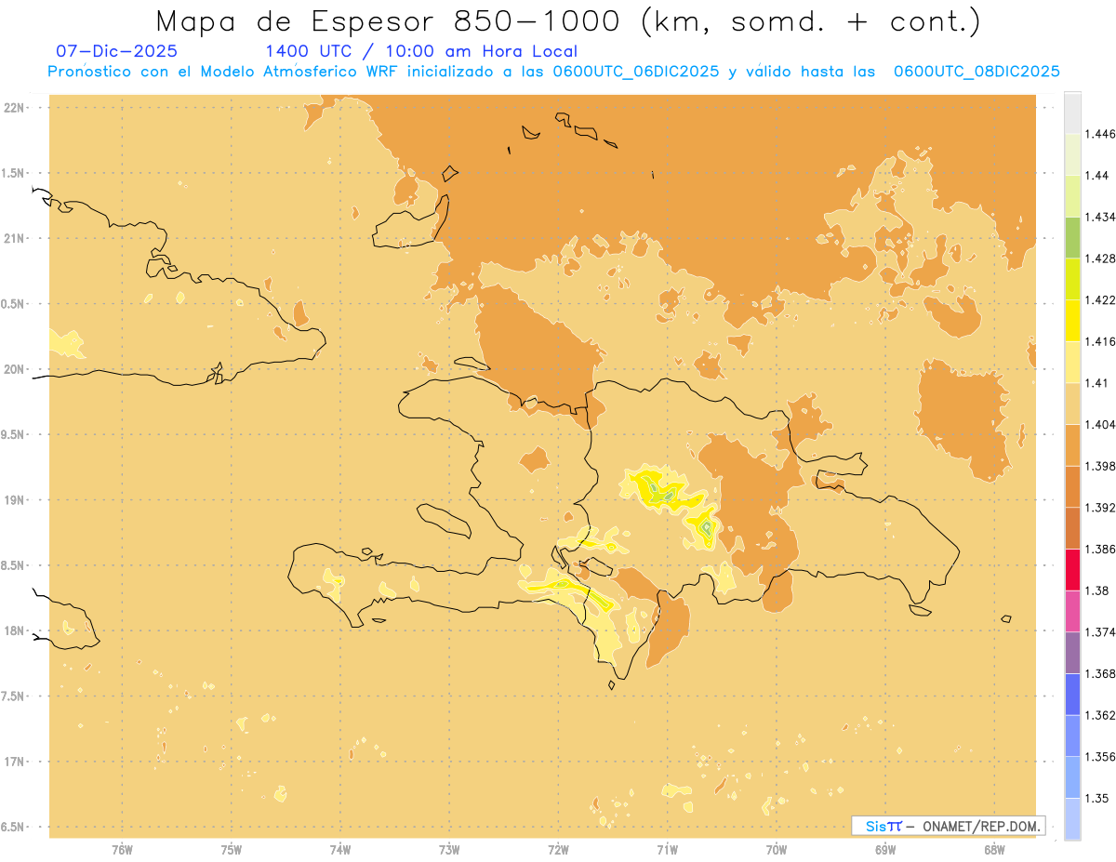
Task: Click the 20N latitude label
Action: [x=14, y=369]
